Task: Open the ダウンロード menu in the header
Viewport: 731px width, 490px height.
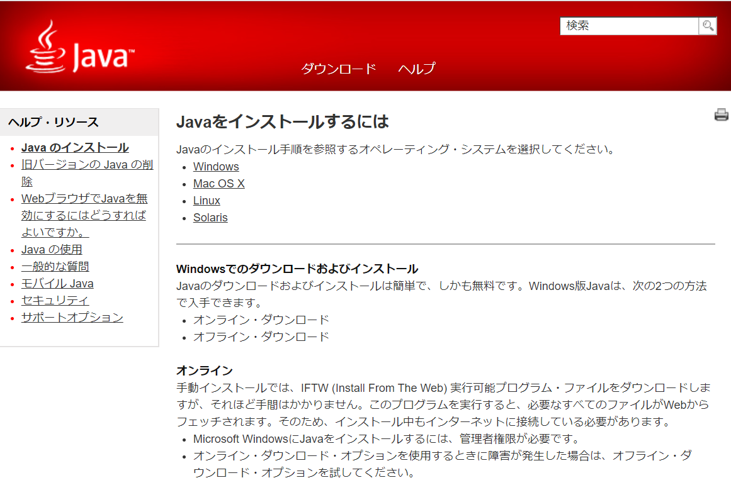Action: click(x=339, y=69)
